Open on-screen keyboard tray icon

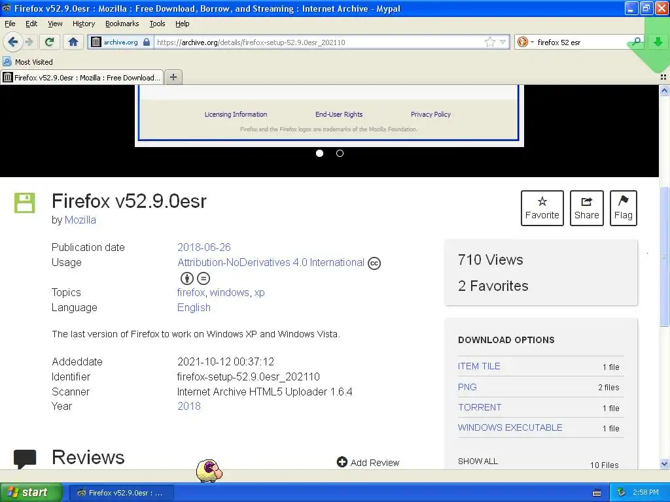coord(597,493)
